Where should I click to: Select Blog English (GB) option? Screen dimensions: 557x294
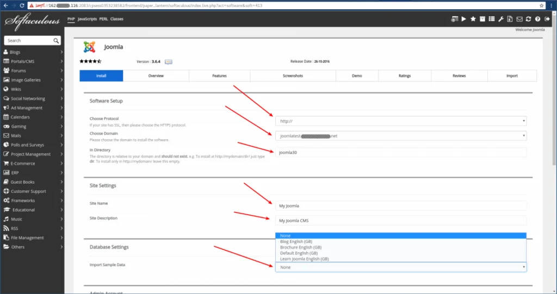(x=401, y=241)
